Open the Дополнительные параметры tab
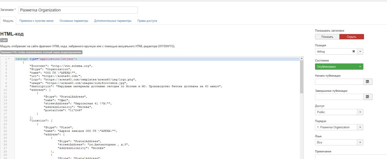The height and width of the screenshot is (159, 387). coord(113,21)
